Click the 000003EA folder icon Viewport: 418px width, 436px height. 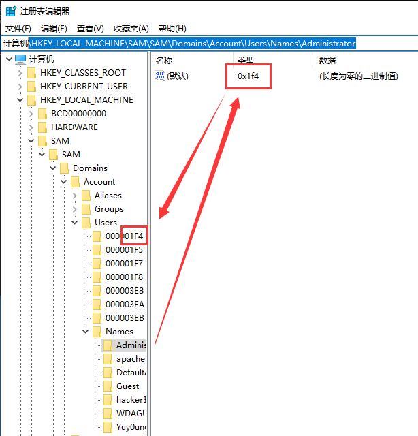tap(97, 305)
